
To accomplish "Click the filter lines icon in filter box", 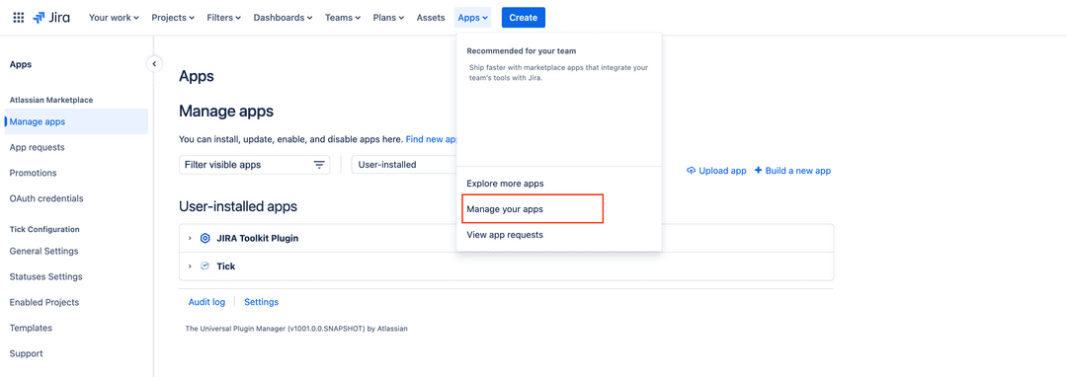I will pos(318,165).
